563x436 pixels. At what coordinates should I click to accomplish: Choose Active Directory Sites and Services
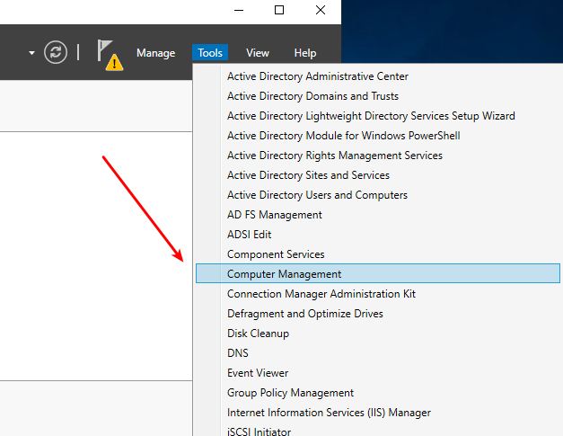click(x=308, y=175)
